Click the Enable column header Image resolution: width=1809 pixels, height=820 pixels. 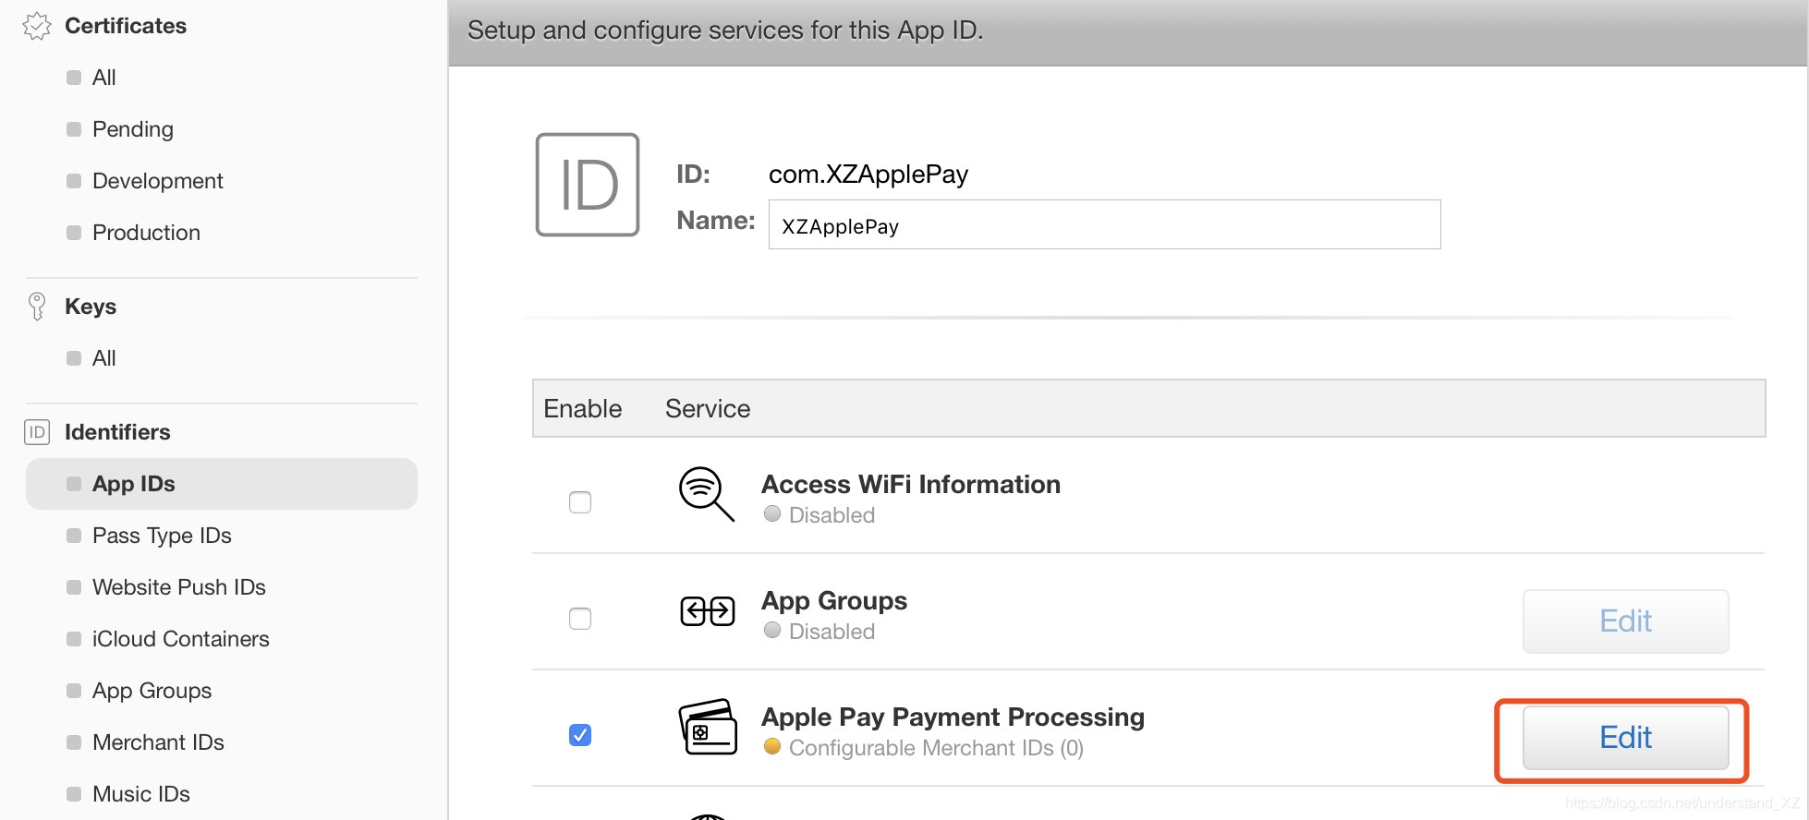tap(583, 408)
